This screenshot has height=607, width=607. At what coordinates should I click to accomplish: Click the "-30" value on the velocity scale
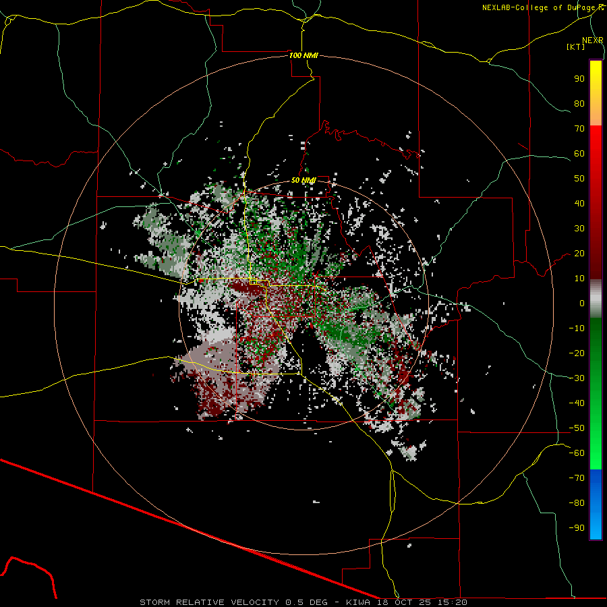[x=577, y=378]
